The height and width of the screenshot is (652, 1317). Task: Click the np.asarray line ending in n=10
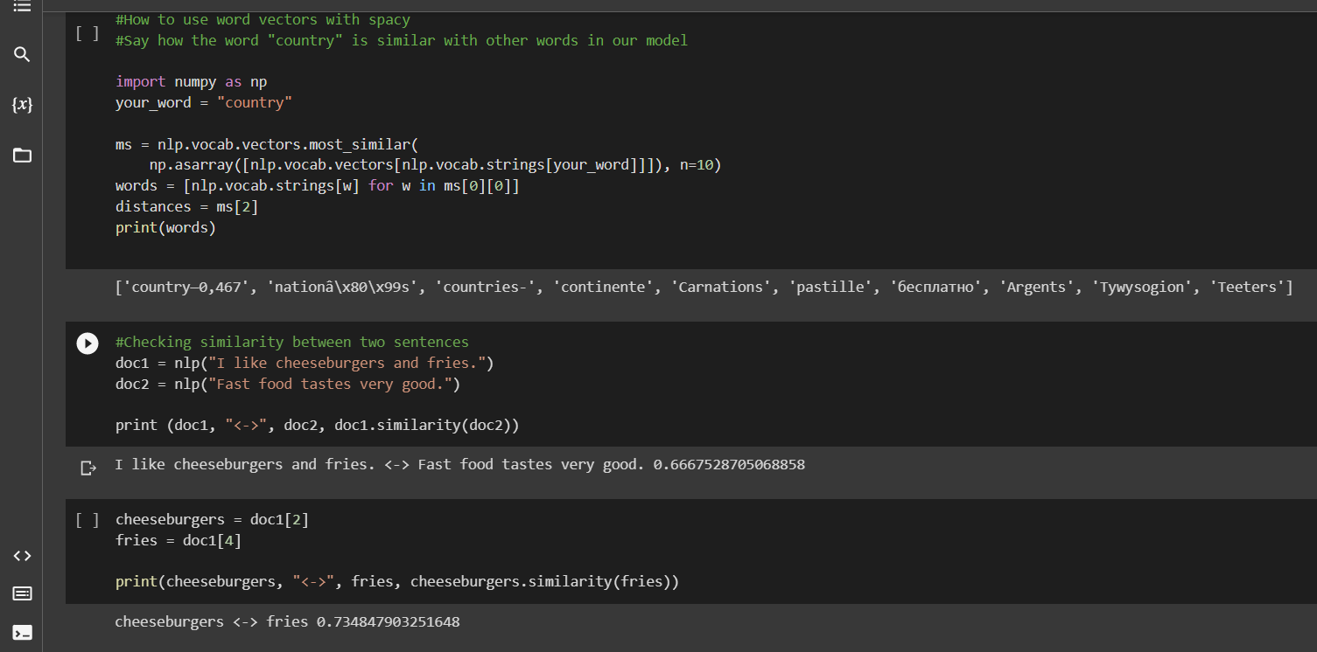click(x=435, y=165)
